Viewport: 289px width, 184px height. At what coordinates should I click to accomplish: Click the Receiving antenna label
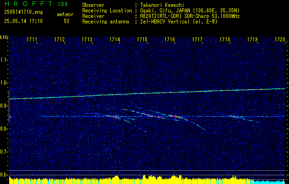[x=106, y=22]
